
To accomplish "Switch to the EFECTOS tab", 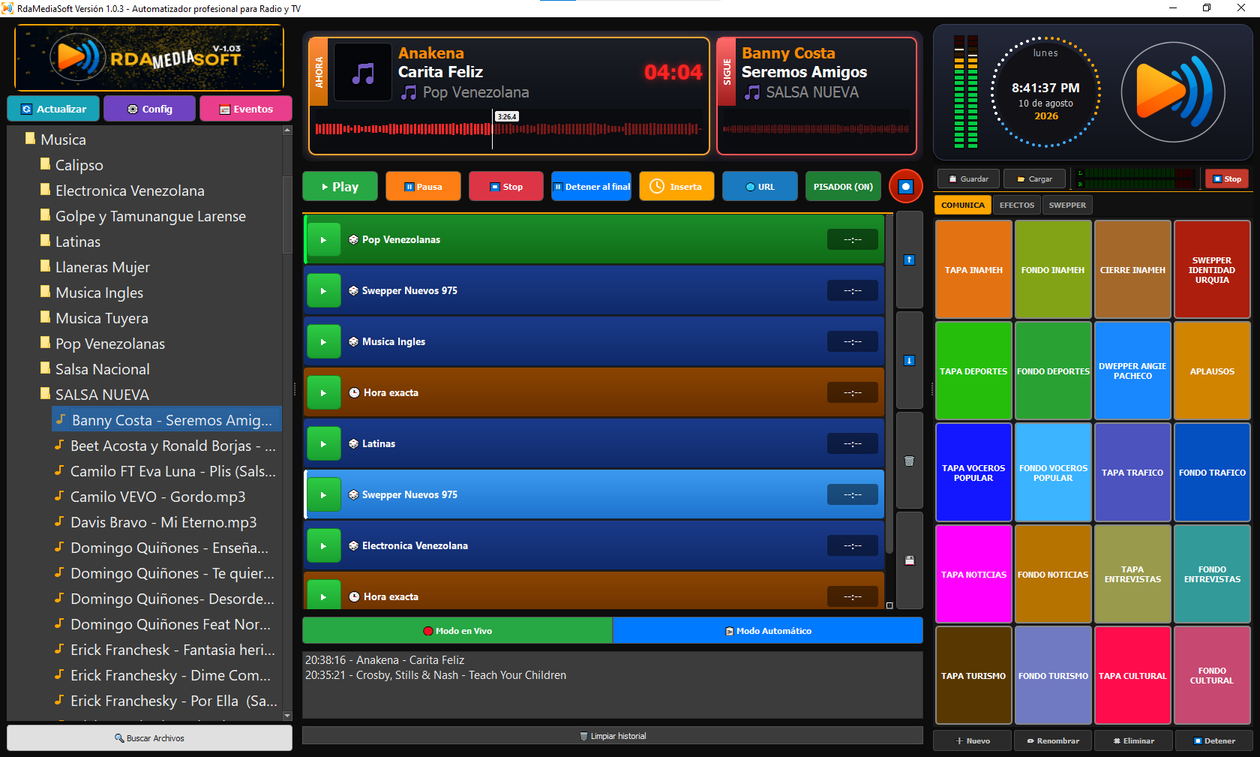I will click(x=1016, y=205).
